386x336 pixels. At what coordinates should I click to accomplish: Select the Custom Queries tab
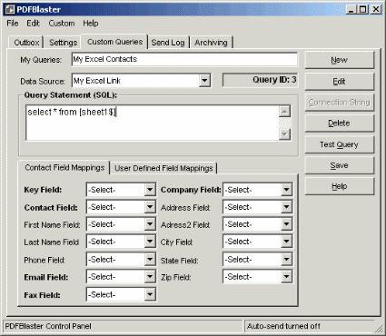tap(114, 42)
